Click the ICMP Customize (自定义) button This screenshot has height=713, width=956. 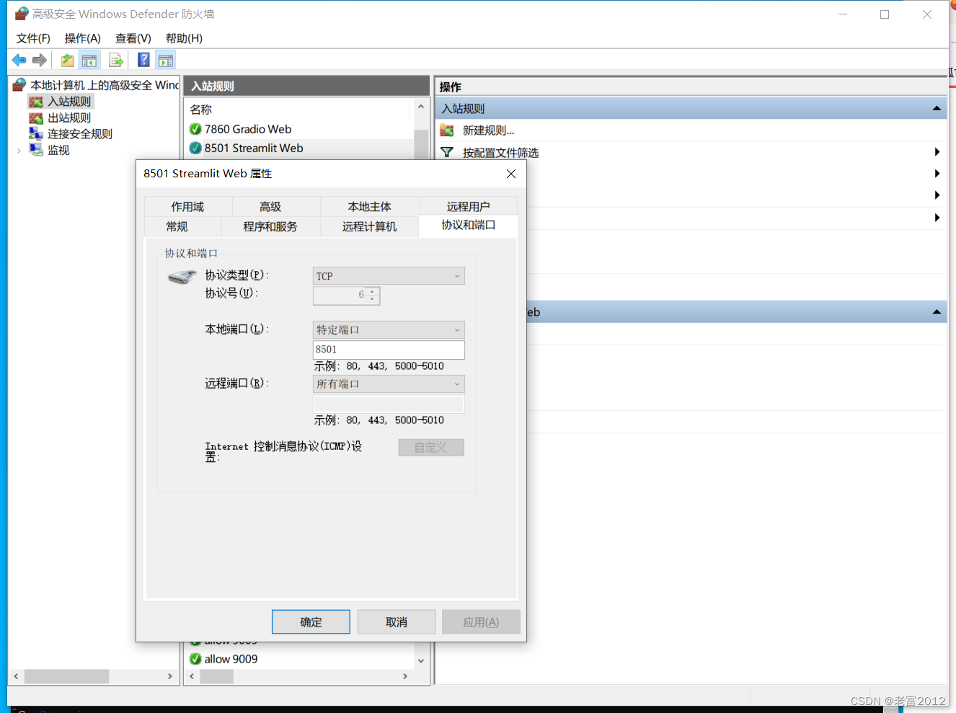click(431, 448)
